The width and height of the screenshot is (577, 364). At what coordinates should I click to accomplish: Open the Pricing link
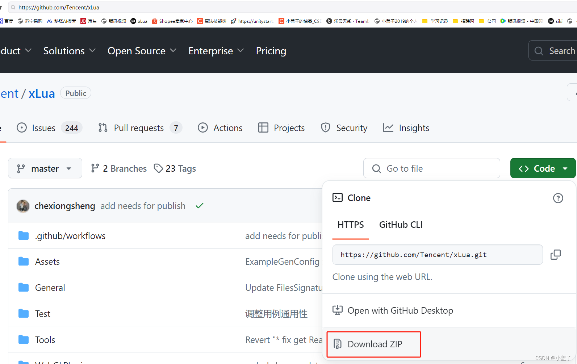pyautogui.click(x=271, y=51)
